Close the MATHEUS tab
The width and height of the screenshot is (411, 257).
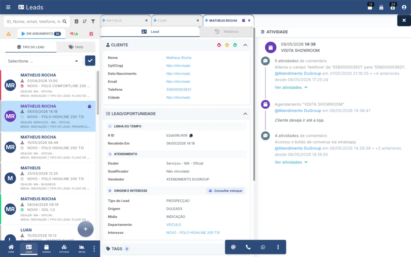pyautogui.click(x=146, y=21)
